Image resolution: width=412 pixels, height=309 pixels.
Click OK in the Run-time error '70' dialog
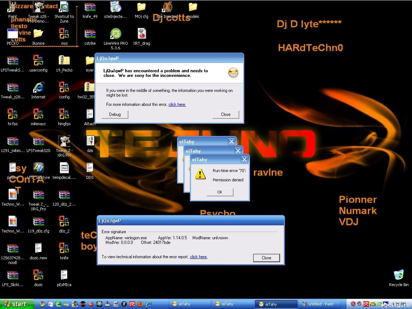coord(220,192)
